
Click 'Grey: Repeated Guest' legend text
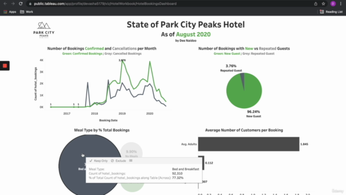coord(258,54)
